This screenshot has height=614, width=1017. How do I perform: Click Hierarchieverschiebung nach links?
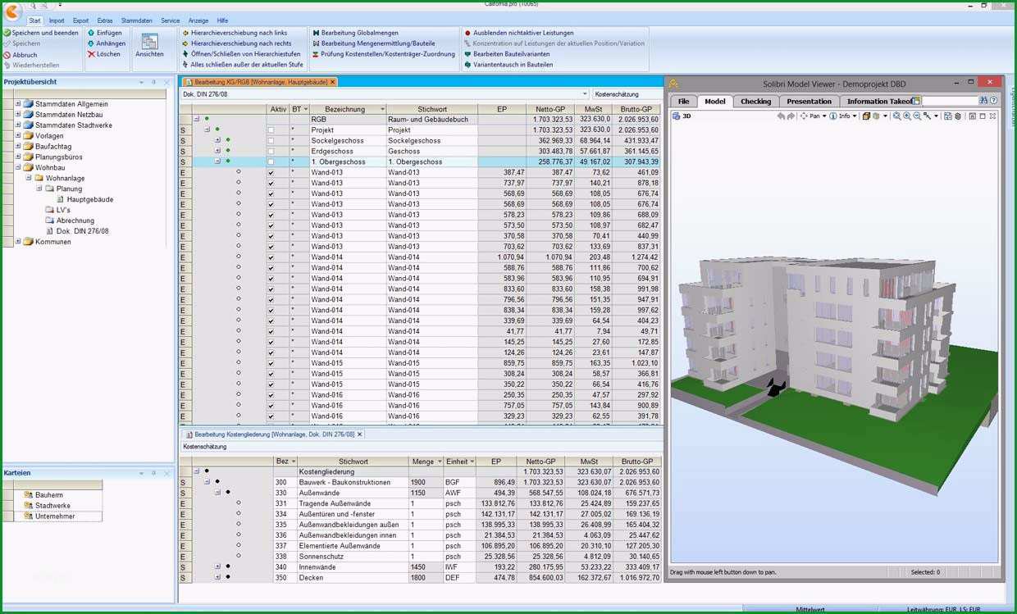coord(235,33)
